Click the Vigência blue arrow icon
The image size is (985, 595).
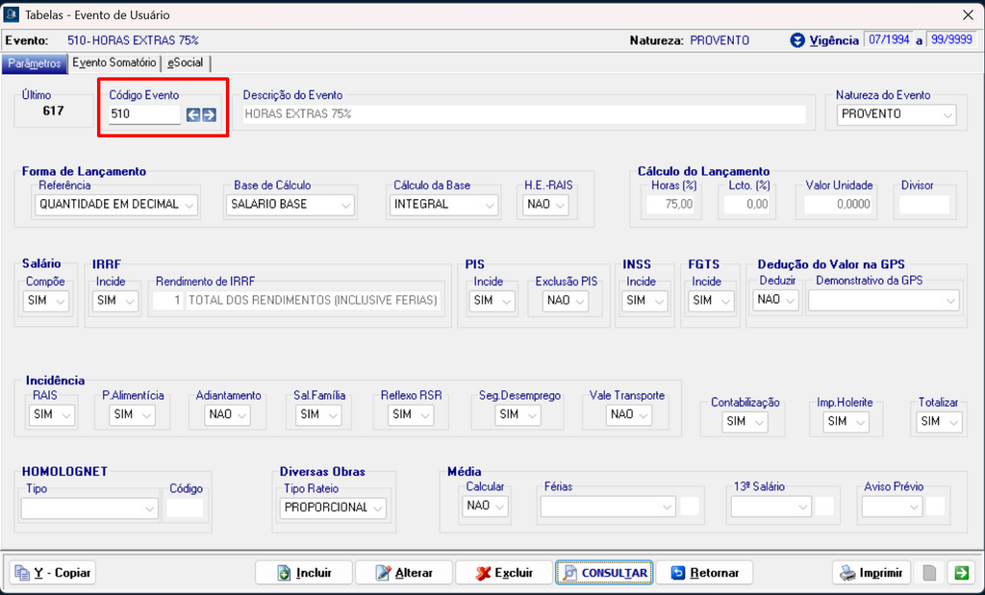pos(797,40)
